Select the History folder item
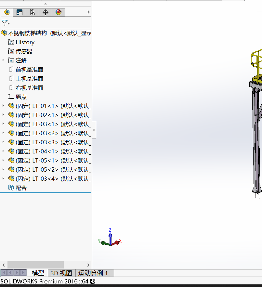 point(25,42)
